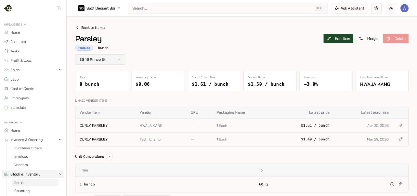Click the Variance -3.0% card
This screenshot has height=196, width=417.
coord(326,81)
